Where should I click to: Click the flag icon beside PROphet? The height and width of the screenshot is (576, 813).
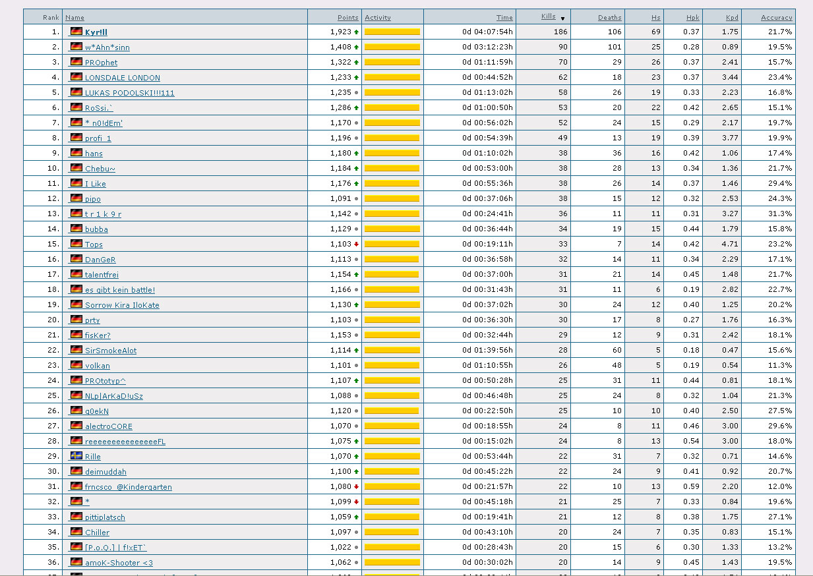coord(76,62)
